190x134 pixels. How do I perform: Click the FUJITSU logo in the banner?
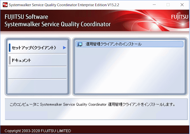click(x=180, y=16)
